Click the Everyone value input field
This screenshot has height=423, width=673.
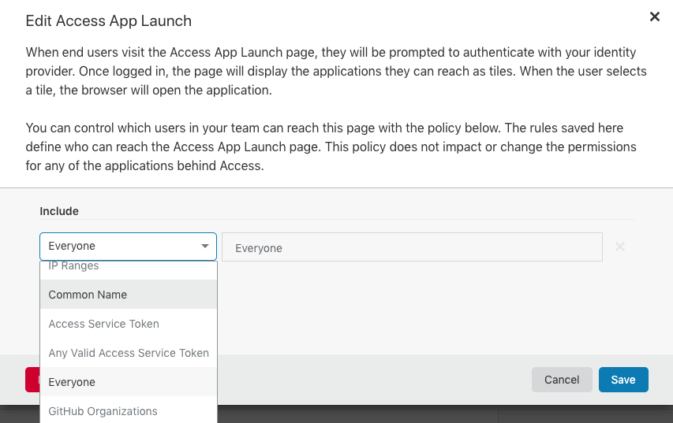coord(412,247)
